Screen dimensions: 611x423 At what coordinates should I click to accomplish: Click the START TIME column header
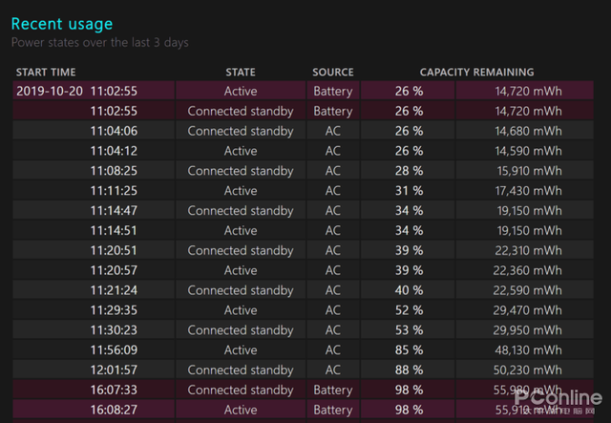point(46,72)
